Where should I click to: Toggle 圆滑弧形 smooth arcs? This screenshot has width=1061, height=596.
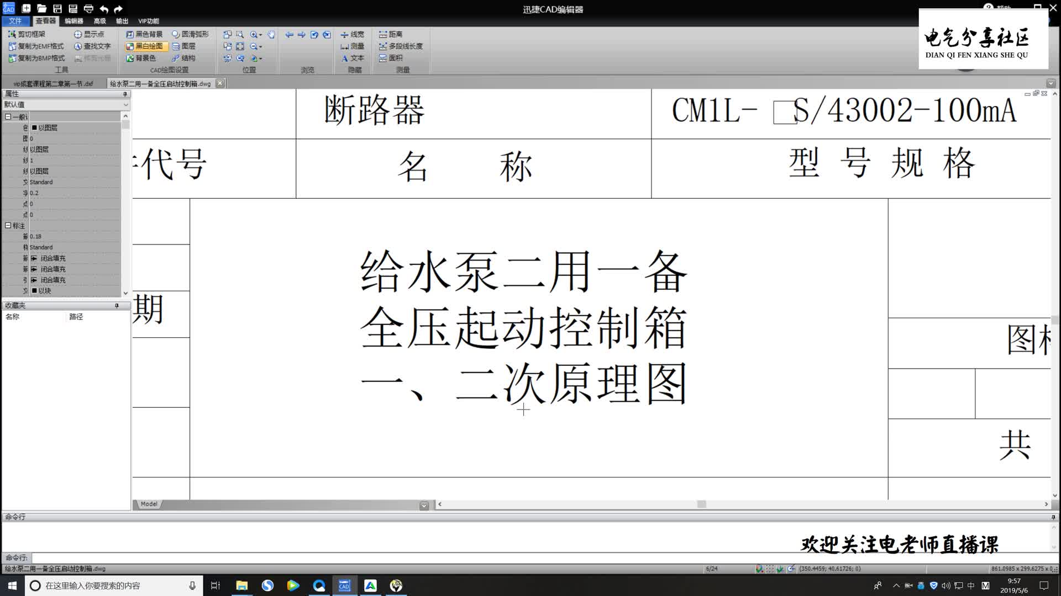pos(190,34)
